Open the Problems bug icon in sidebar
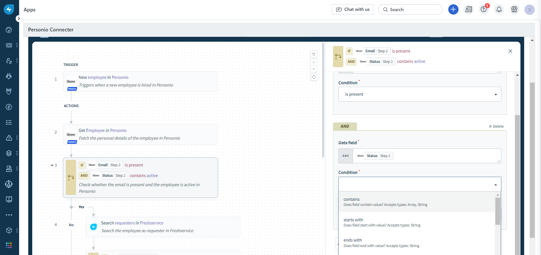 pyautogui.click(x=9, y=76)
